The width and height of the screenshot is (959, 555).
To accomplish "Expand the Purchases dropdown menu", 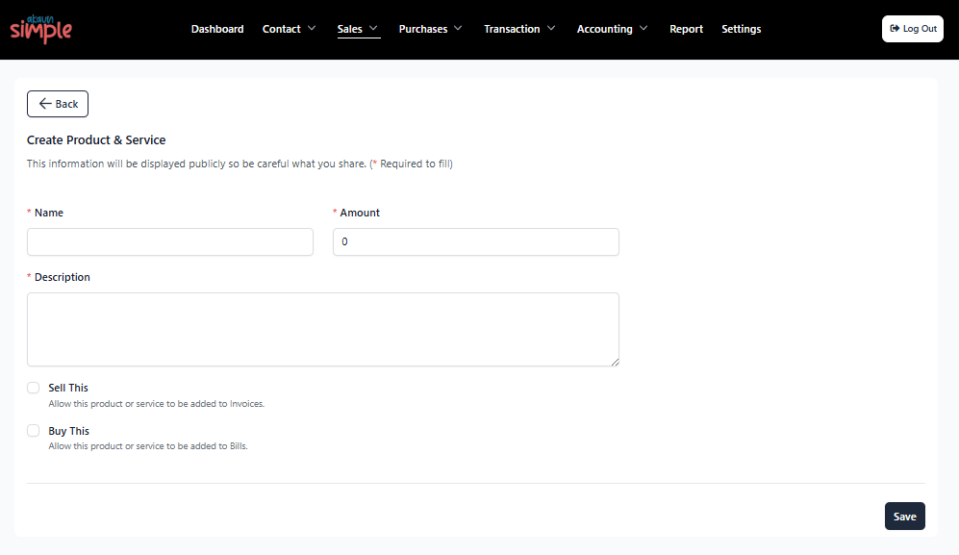I will 430,29.
